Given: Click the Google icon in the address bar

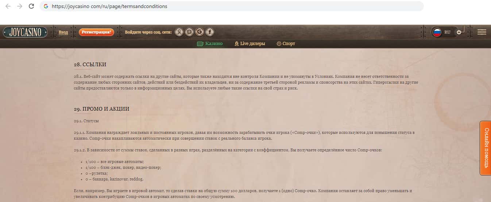Looking at the screenshot, I should click(x=46, y=6).
